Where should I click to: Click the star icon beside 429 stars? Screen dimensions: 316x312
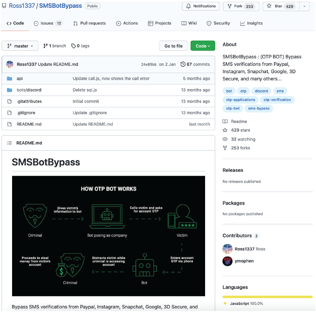(225, 130)
